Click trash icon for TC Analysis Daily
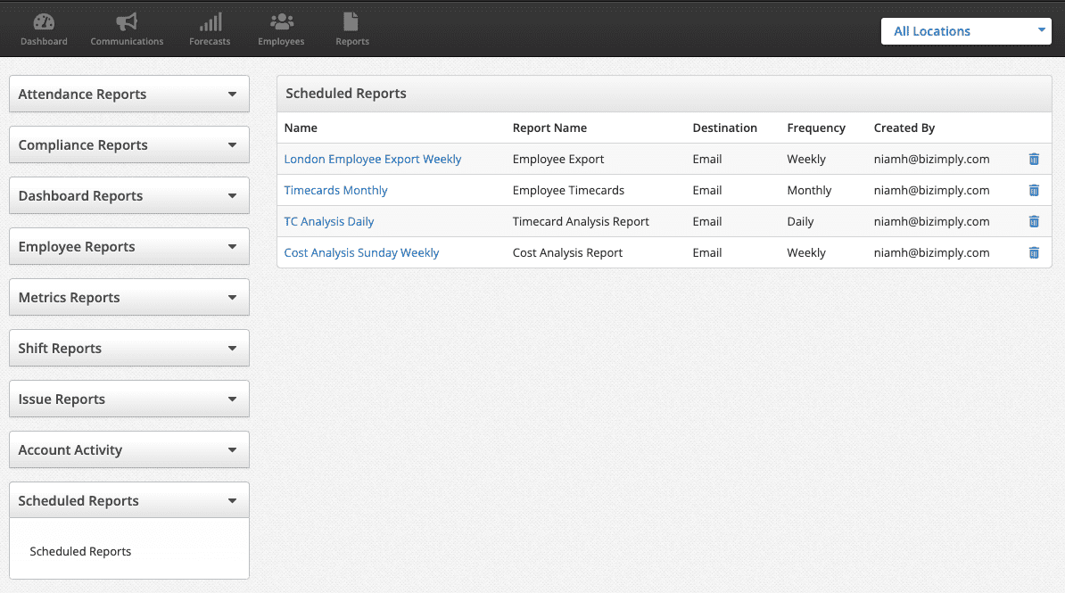Image resolution: width=1065 pixels, height=593 pixels. click(1034, 222)
